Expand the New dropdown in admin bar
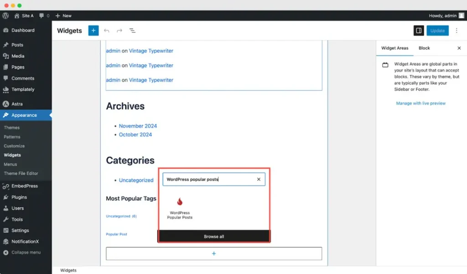 tap(63, 16)
